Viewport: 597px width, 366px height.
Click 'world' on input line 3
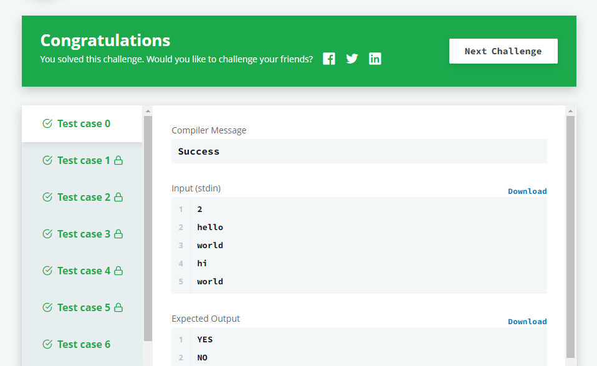tap(210, 245)
